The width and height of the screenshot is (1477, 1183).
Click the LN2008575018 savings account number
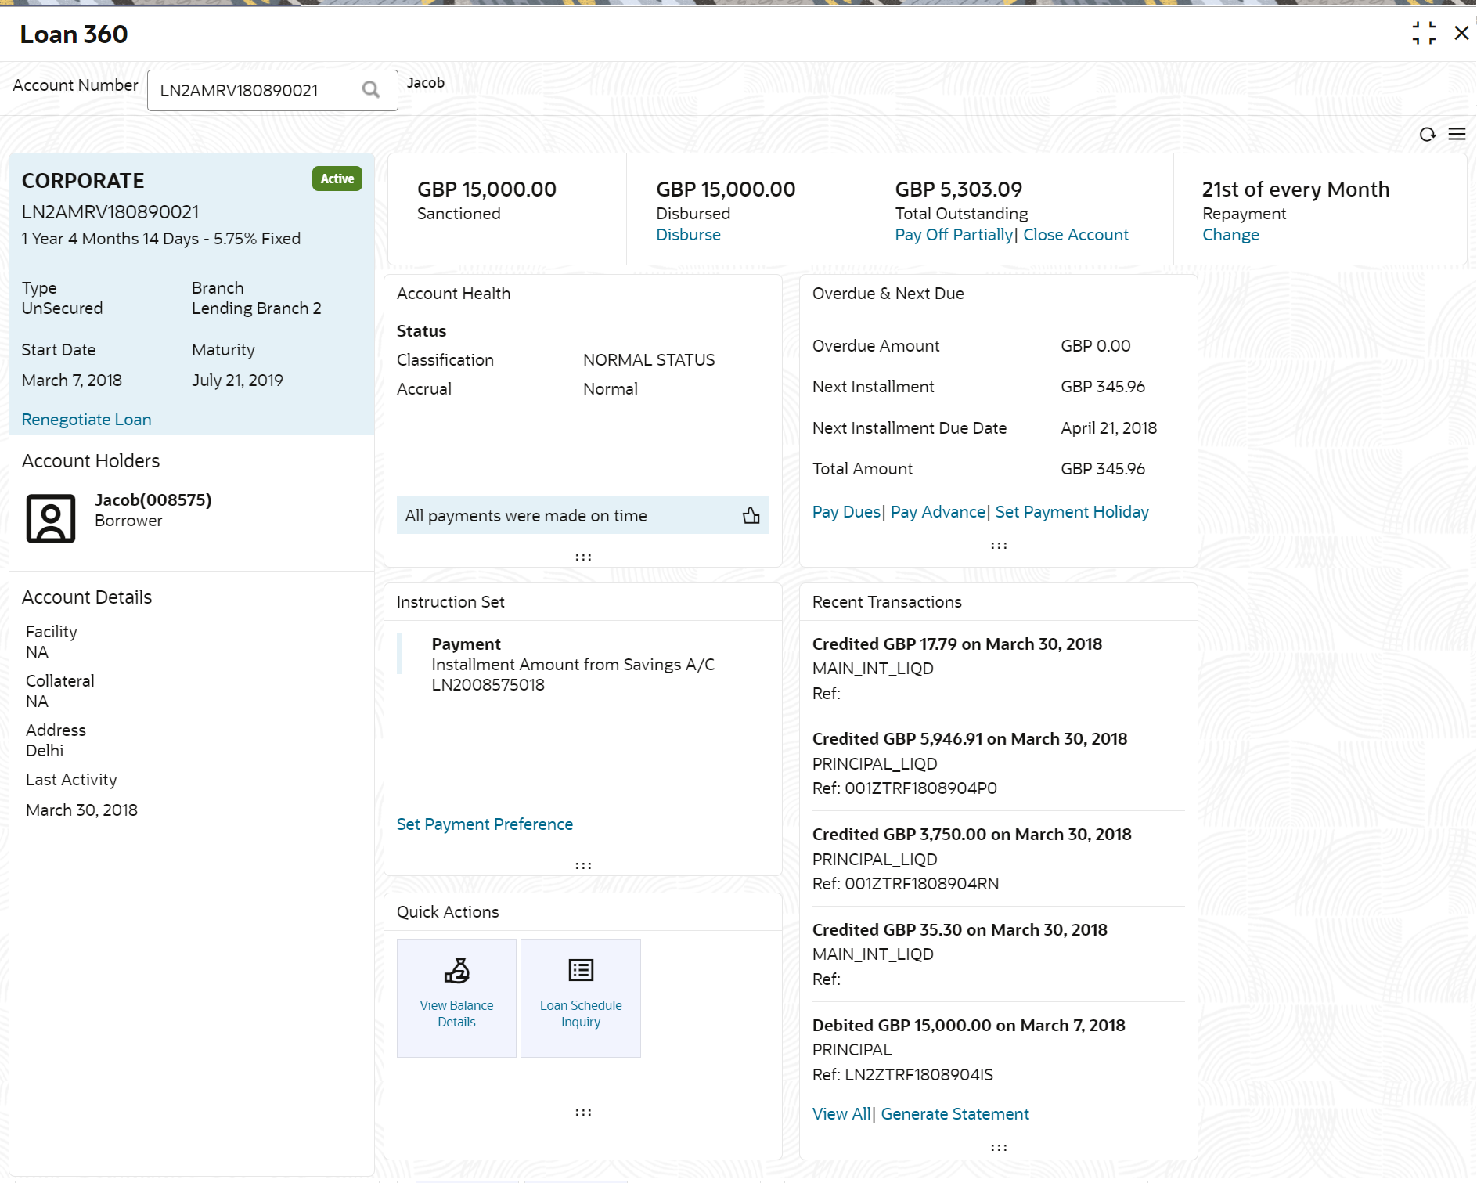(x=488, y=685)
